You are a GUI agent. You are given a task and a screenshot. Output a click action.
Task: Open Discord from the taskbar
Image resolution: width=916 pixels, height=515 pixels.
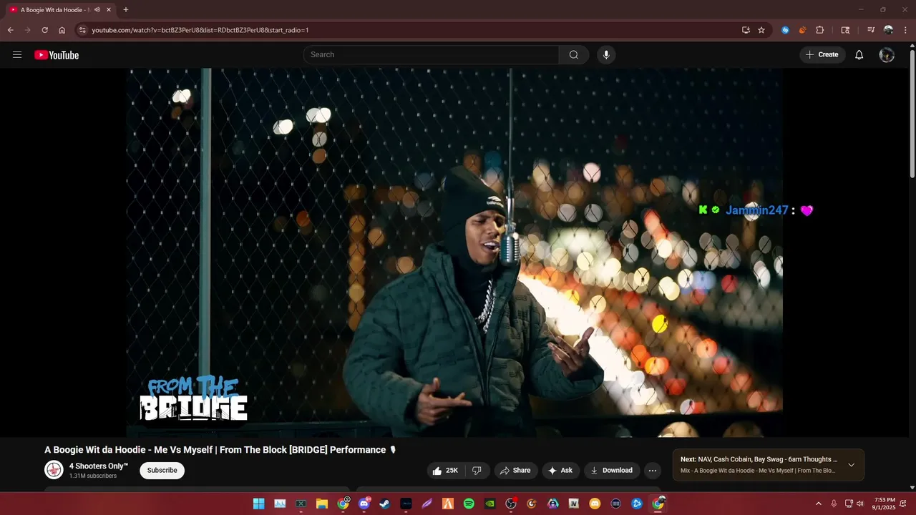[x=364, y=504]
